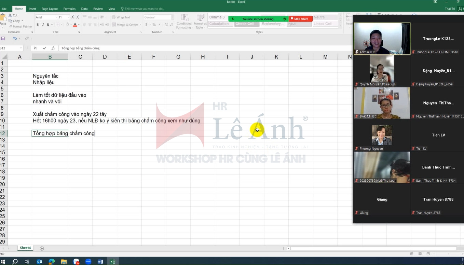Click the Merge & Center button

pos(125,25)
